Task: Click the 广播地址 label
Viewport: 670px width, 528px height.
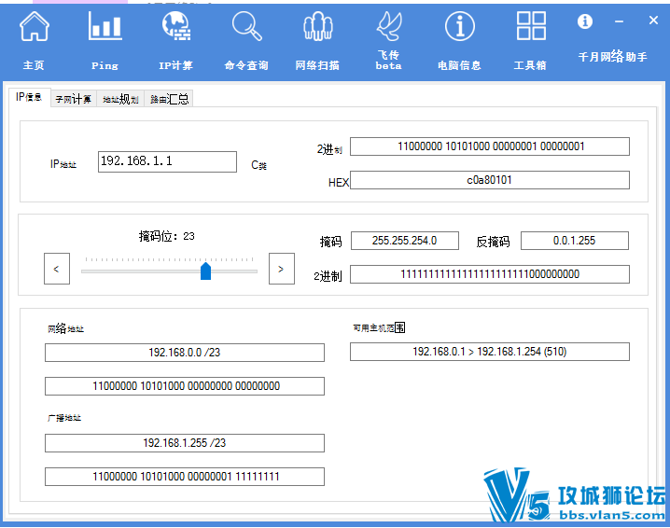Action: click(64, 418)
